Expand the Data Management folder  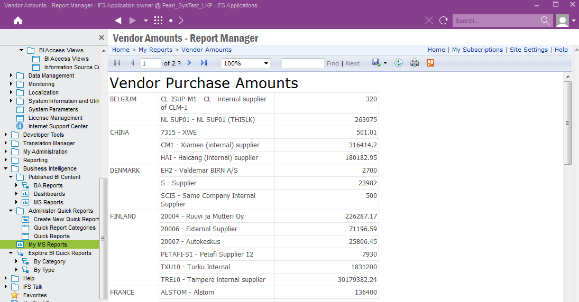tap(11, 76)
